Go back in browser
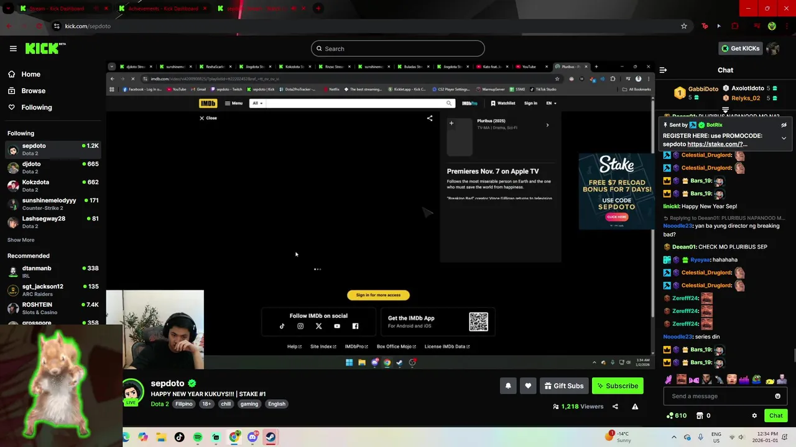796x447 pixels. [9, 26]
